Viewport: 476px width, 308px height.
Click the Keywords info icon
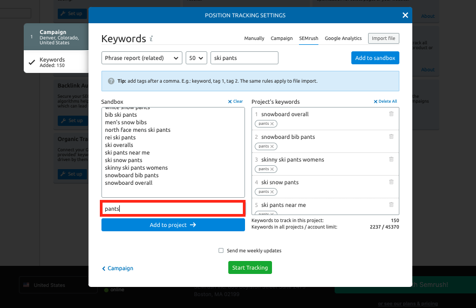pos(151,39)
